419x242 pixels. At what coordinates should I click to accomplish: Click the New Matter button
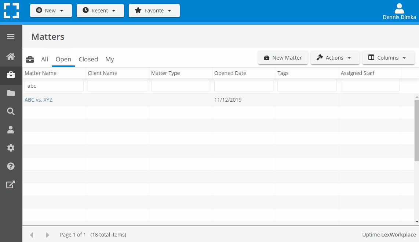point(283,57)
